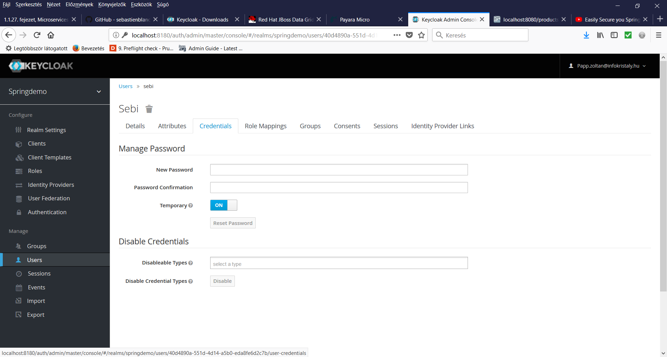Click the Keycloak logo
667x357 pixels.
(41, 66)
